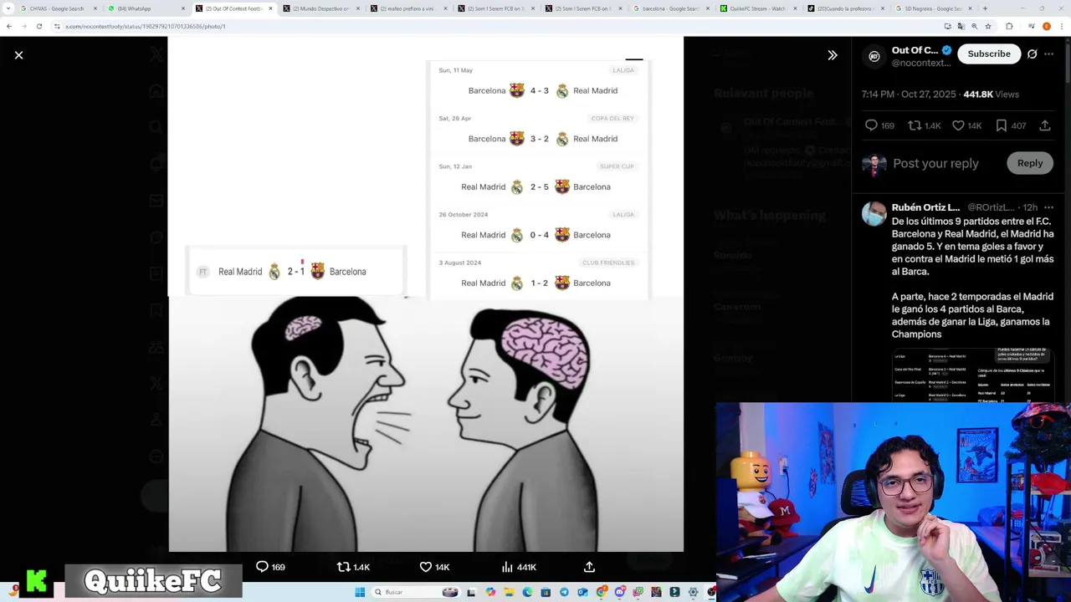
Task: Open view analytics icon showing 441K
Action: (507, 567)
